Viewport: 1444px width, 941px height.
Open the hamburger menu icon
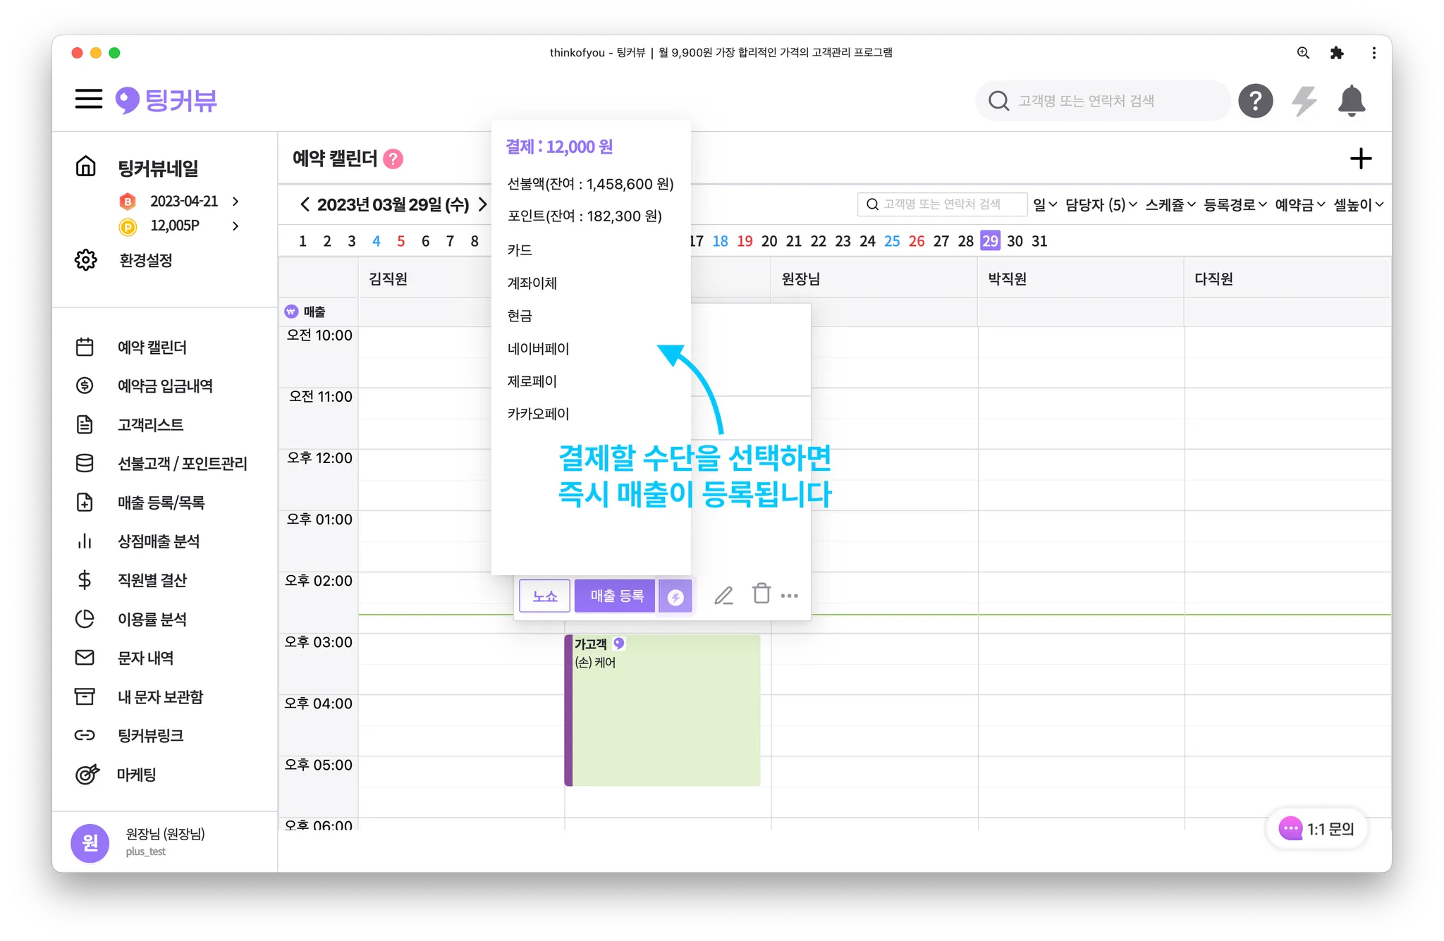click(x=89, y=99)
